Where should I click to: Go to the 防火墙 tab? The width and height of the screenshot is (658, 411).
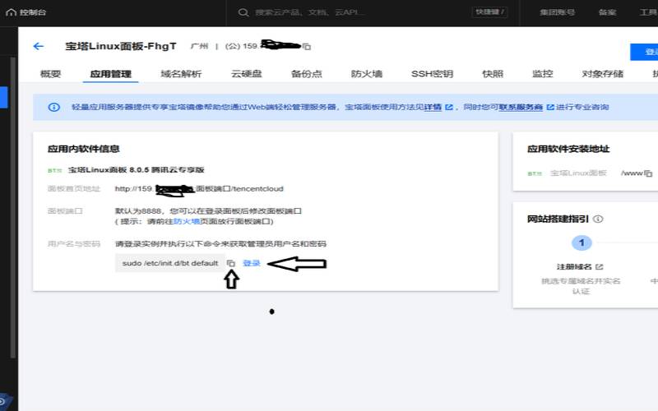pos(366,74)
